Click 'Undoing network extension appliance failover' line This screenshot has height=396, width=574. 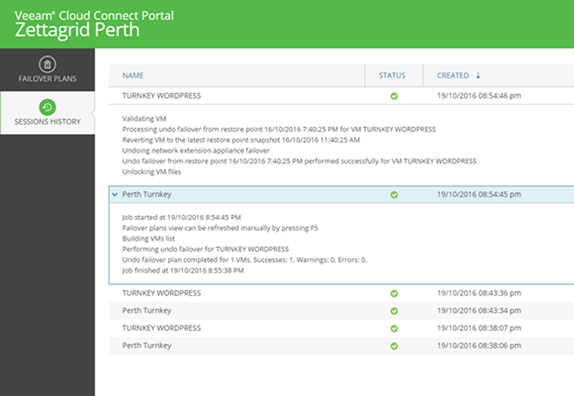coord(196,150)
